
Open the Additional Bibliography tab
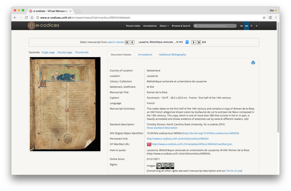[172, 55]
